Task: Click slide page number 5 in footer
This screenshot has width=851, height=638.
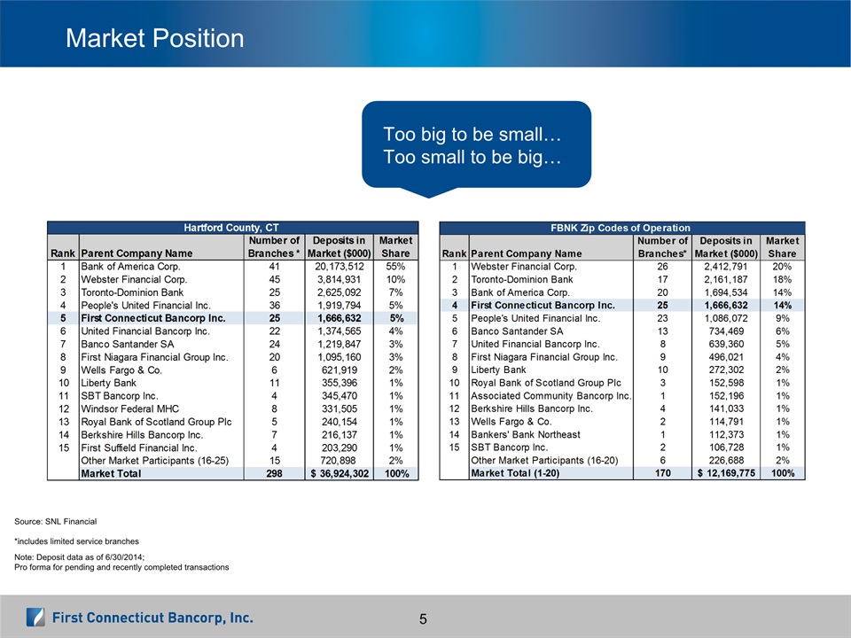Action: (424, 618)
